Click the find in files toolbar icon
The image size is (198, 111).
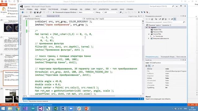[120, 12]
